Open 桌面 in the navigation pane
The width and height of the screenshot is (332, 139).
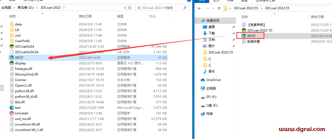(212, 27)
